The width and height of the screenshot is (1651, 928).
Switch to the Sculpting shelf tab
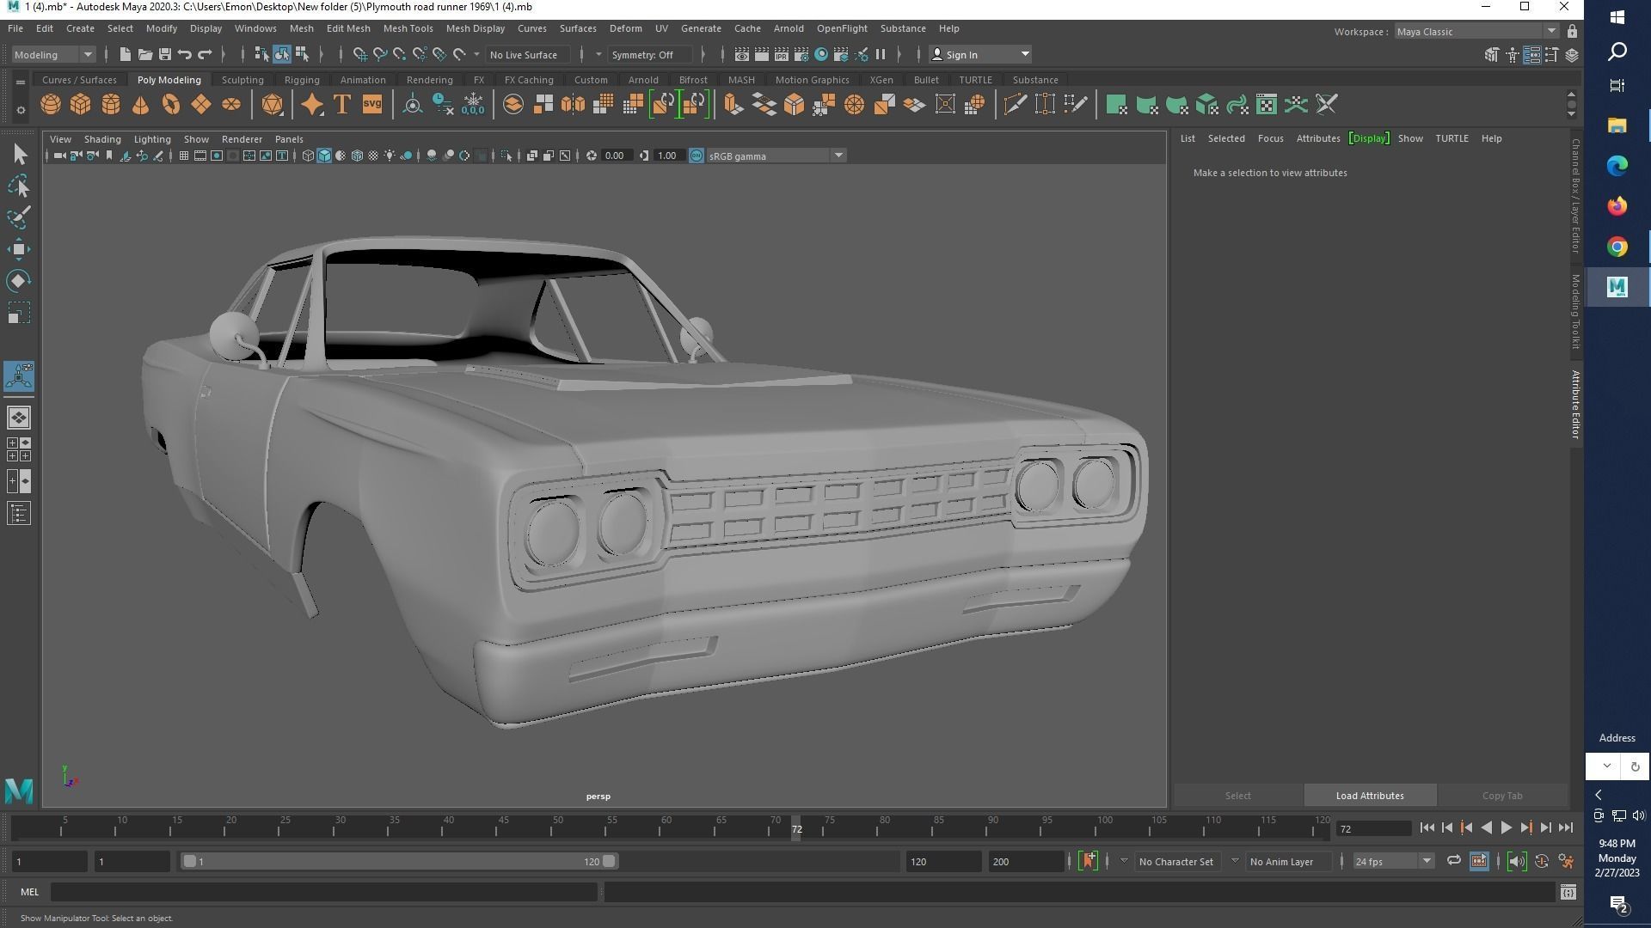(x=242, y=80)
